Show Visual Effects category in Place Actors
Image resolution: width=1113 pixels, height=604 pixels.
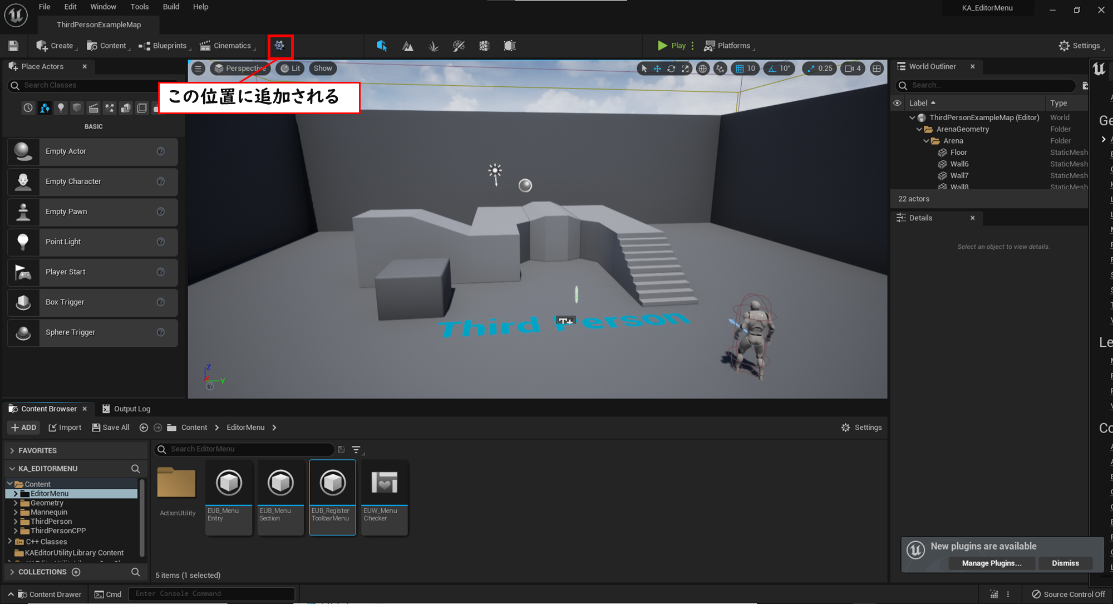[110, 108]
